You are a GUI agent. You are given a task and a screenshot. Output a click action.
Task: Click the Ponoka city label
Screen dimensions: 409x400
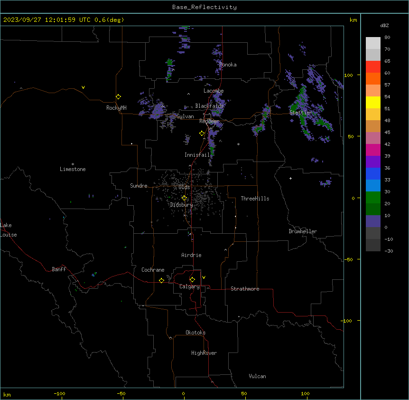tap(228, 65)
